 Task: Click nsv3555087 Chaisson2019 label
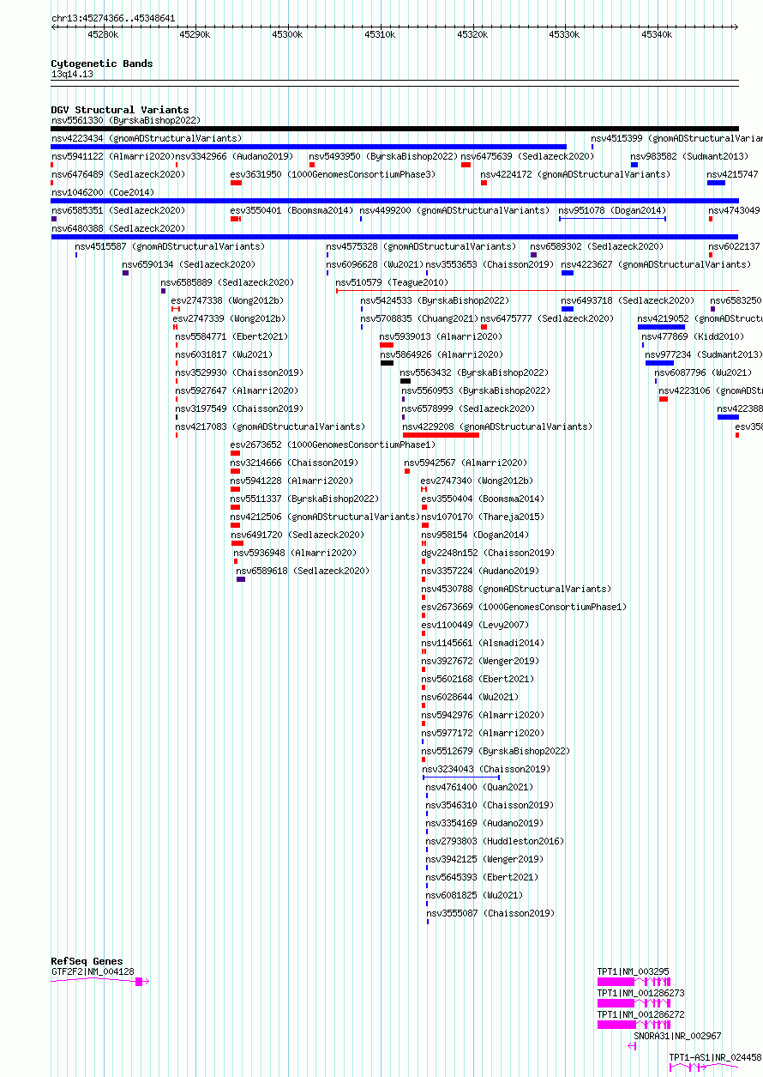tap(490, 913)
